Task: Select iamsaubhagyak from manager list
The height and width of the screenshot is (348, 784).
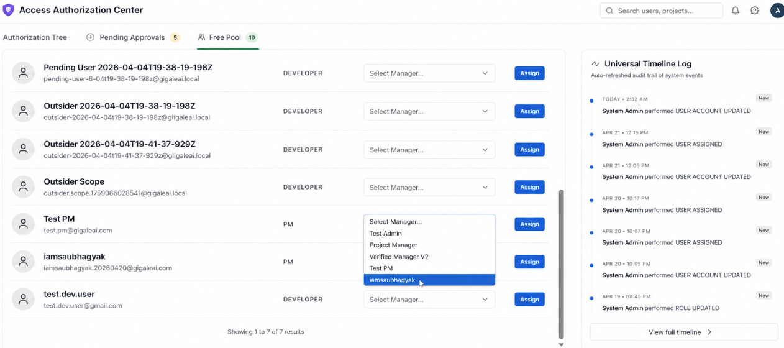Action: (x=429, y=280)
